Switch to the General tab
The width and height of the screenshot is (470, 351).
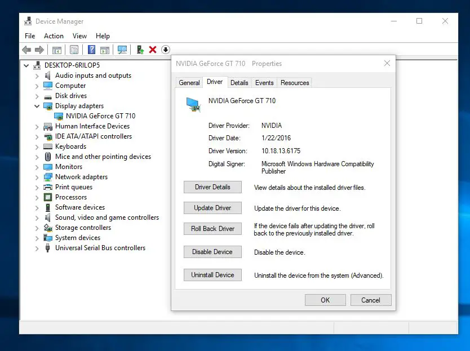[x=189, y=83]
